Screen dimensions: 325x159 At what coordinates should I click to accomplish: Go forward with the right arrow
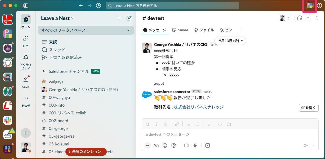tap(90, 6)
